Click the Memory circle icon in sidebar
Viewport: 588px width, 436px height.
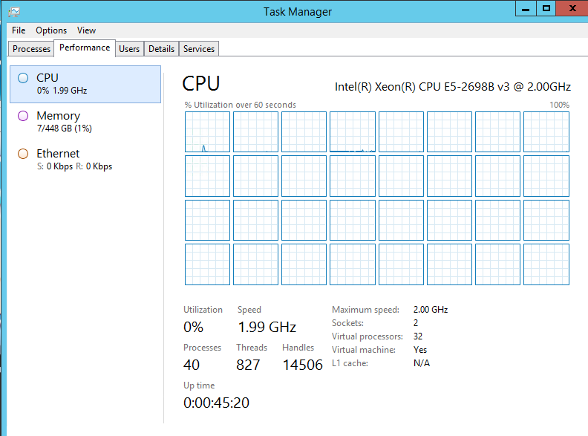coord(22,116)
